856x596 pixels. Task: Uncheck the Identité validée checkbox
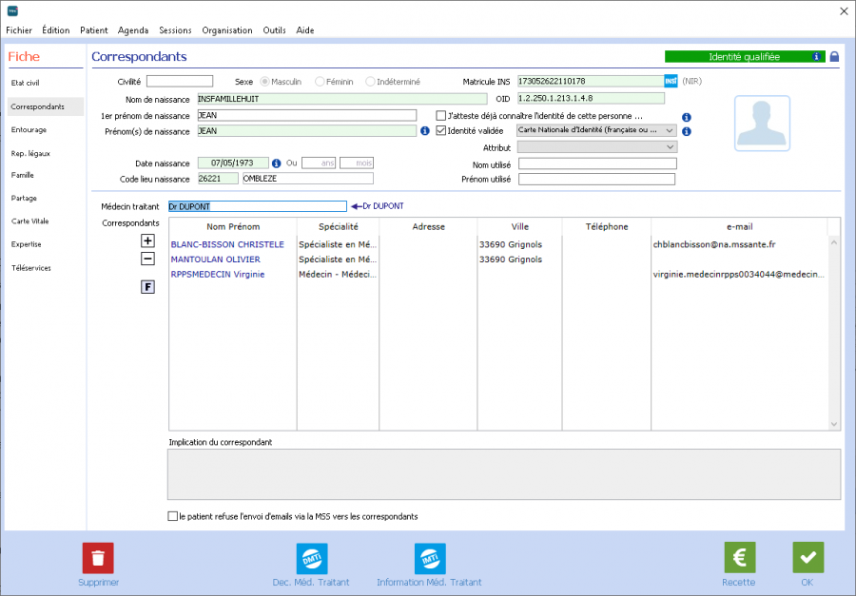pyautogui.click(x=441, y=131)
